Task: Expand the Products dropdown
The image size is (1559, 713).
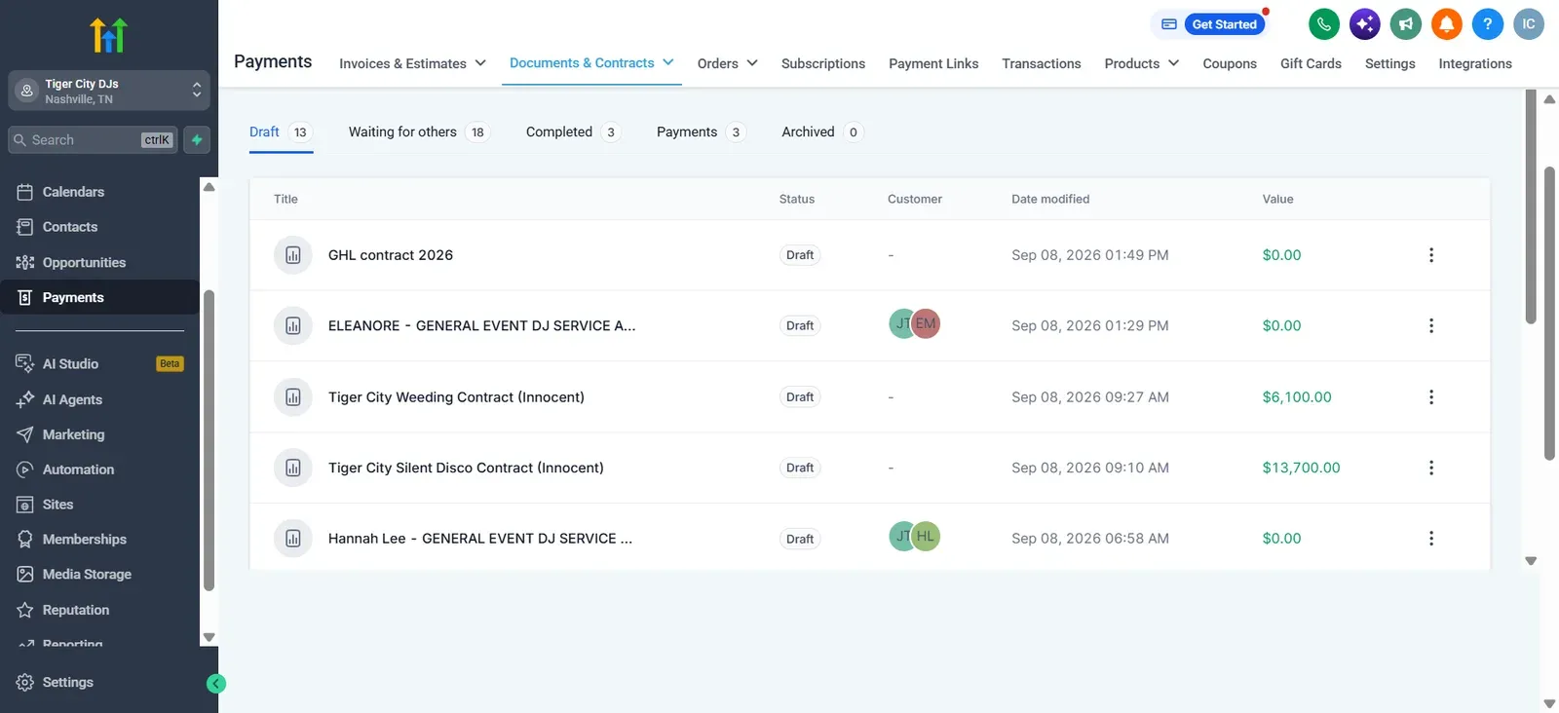Action: tap(1141, 63)
